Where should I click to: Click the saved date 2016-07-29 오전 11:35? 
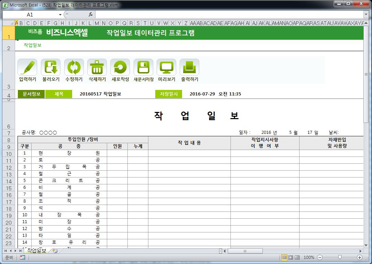[215, 94]
